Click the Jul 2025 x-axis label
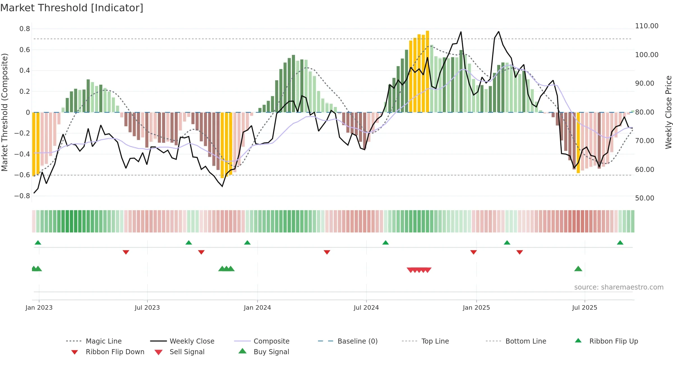The width and height of the screenshot is (673, 378). tap(585, 308)
